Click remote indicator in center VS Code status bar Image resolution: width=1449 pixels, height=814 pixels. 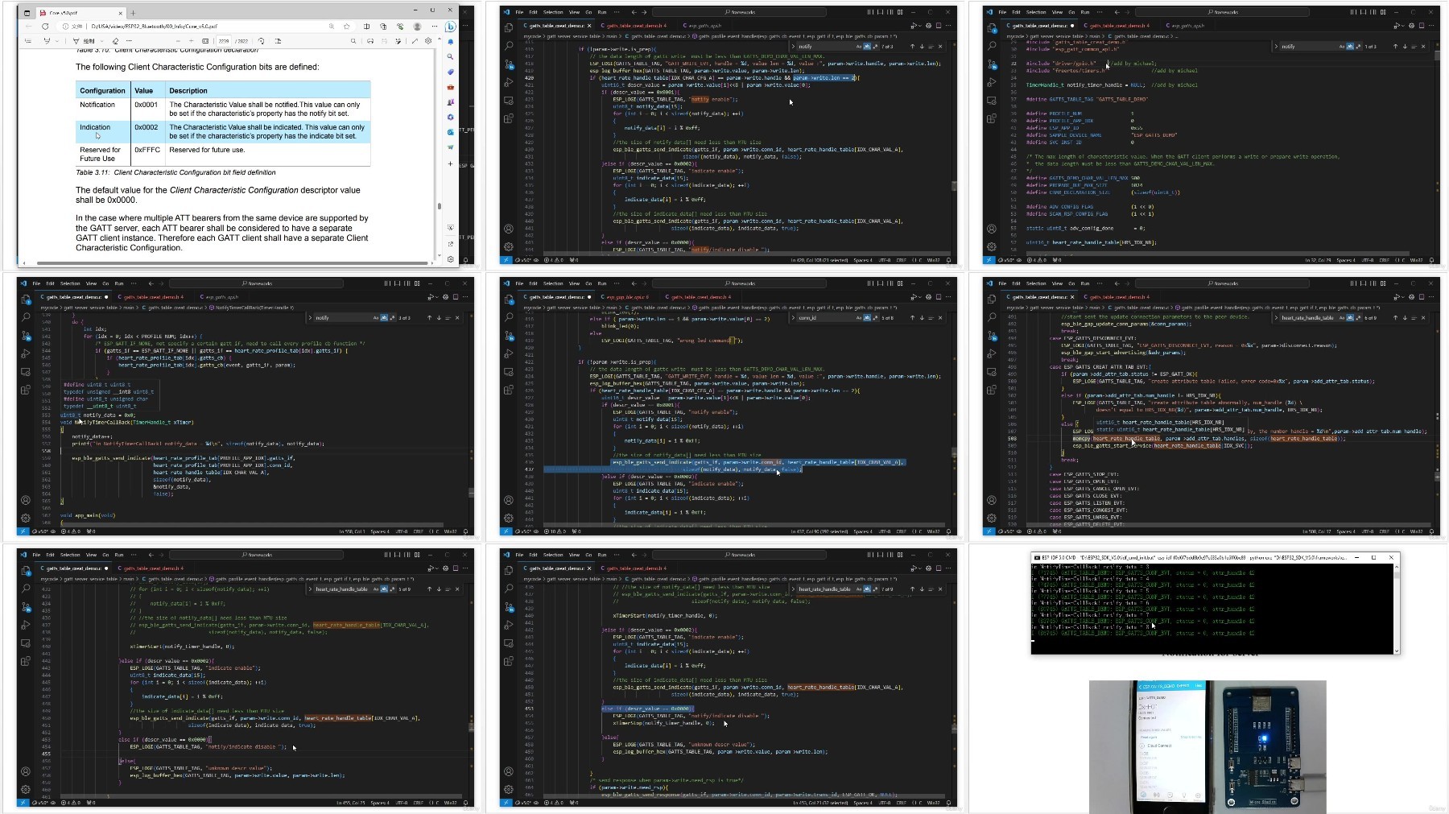tap(506, 531)
